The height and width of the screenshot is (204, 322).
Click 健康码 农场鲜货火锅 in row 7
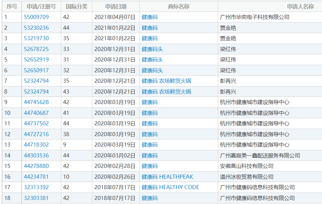(x=166, y=81)
